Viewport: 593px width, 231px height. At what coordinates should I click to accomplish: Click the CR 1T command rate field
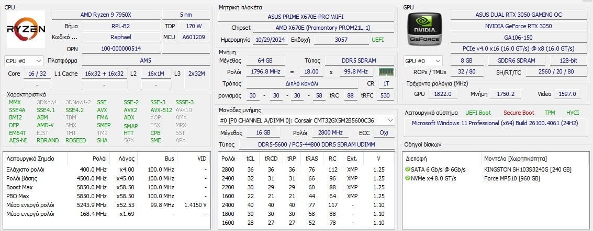(385, 83)
